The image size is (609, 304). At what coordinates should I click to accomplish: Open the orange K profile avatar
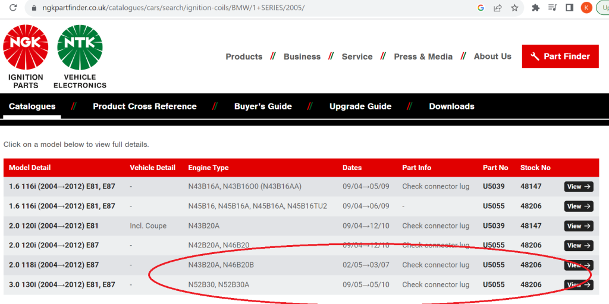click(x=586, y=8)
